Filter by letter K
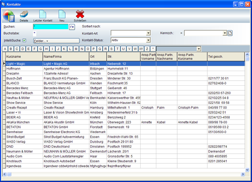This screenshot has width=252, height=182. pos(64,49)
